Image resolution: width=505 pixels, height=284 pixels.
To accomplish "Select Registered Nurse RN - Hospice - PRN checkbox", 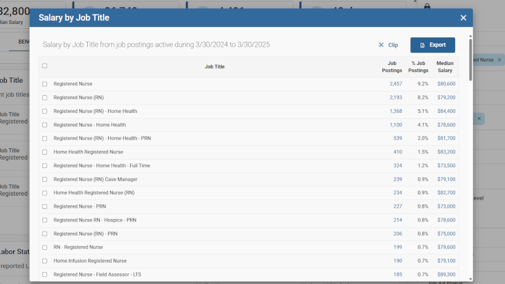I will (45, 220).
